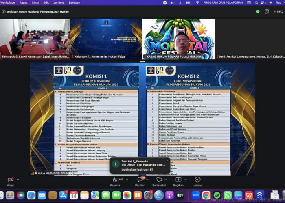Open the Lihat menu
285x203 pixels.
coord(35,2)
